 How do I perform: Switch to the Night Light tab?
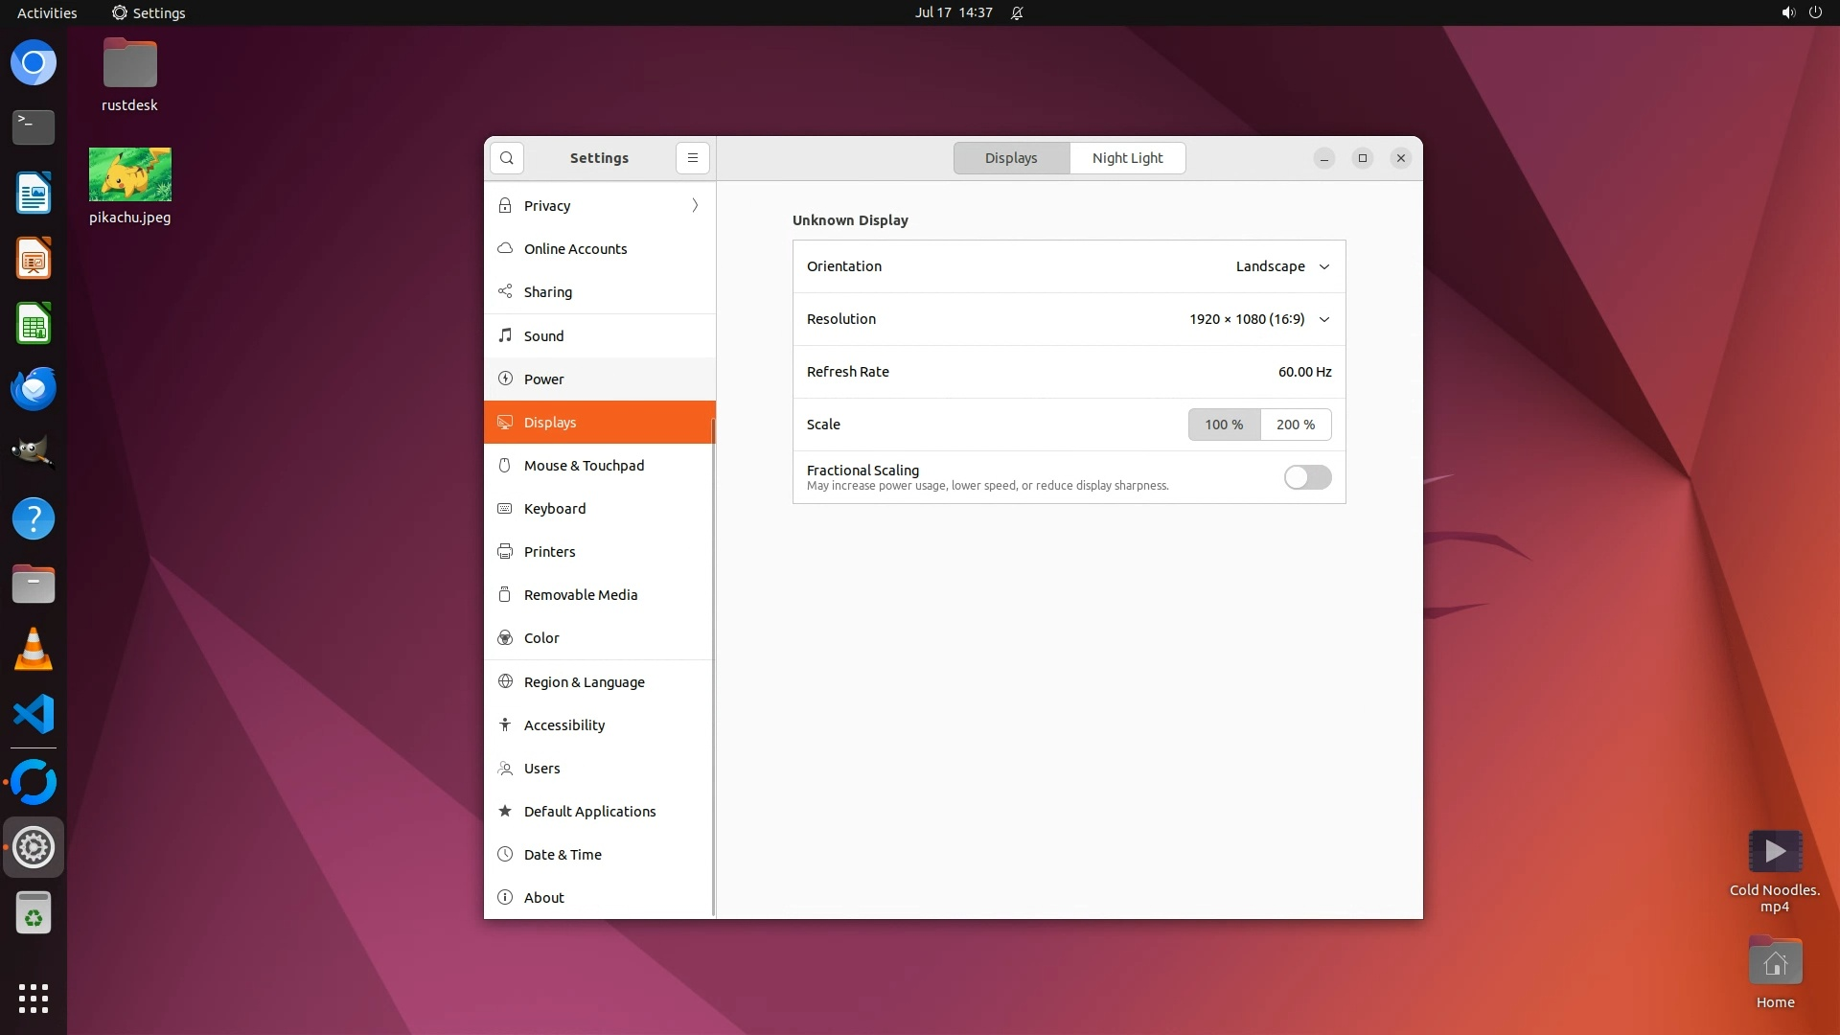point(1127,158)
